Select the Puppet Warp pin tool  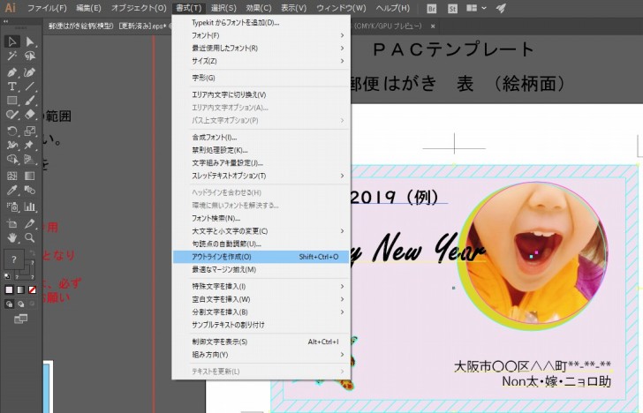pos(29,145)
